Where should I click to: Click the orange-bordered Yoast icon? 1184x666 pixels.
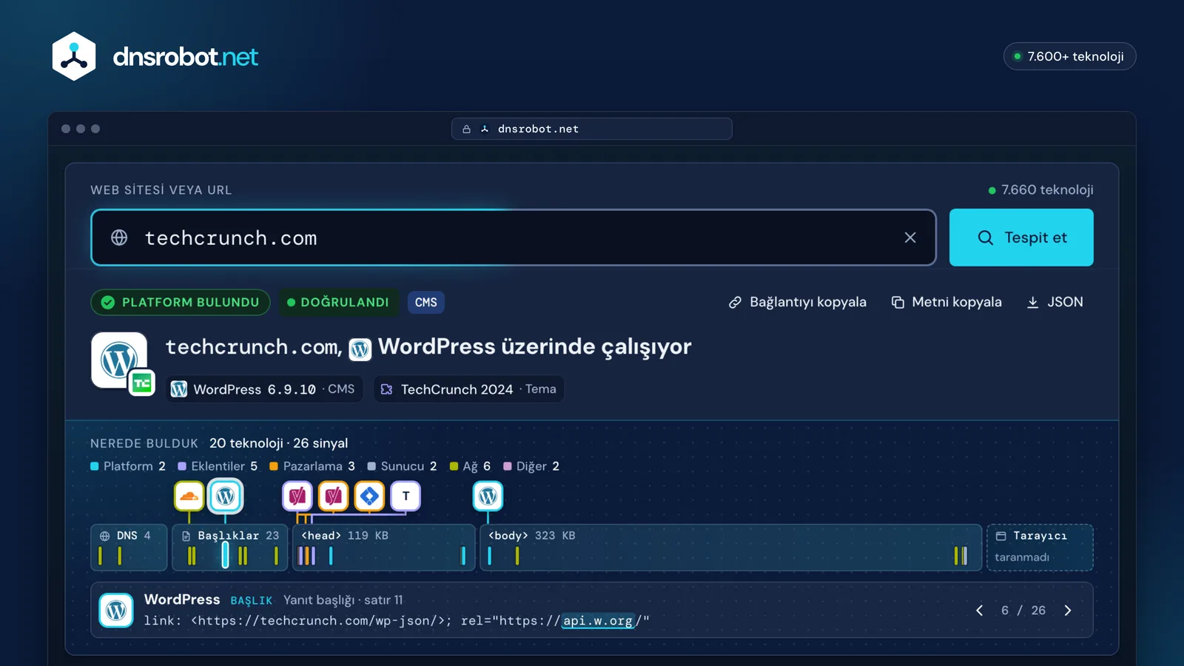click(334, 497)
